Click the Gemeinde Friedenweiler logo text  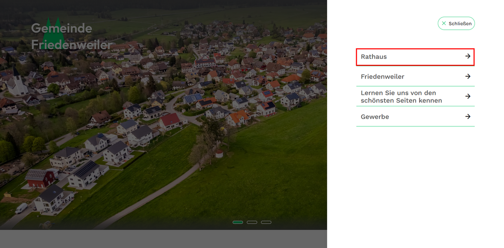tap(72, 37)
